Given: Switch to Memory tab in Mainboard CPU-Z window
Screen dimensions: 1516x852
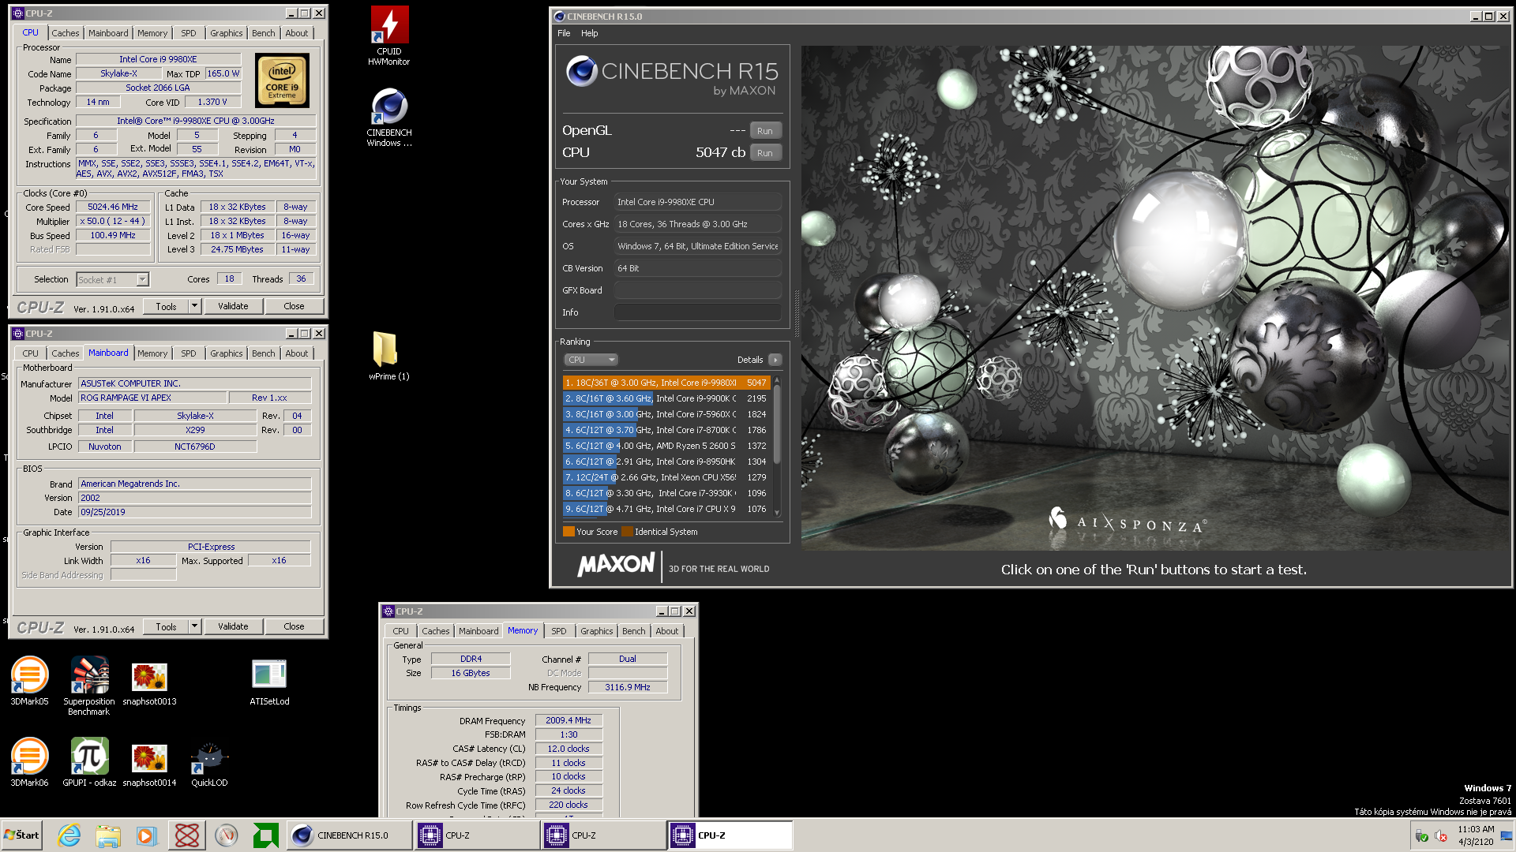Looking at the screenshot, I should tap(152, 353).
